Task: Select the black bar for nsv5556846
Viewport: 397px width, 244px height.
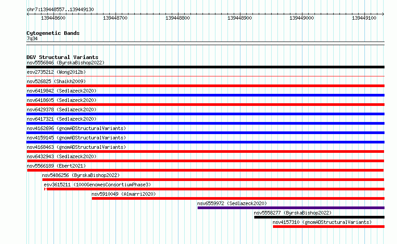Action: 205,67
